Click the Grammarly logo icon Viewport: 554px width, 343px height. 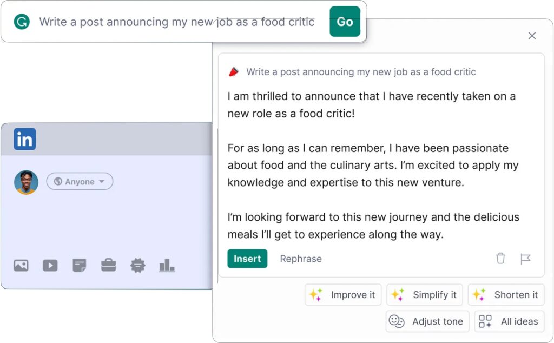click(22, 22)
